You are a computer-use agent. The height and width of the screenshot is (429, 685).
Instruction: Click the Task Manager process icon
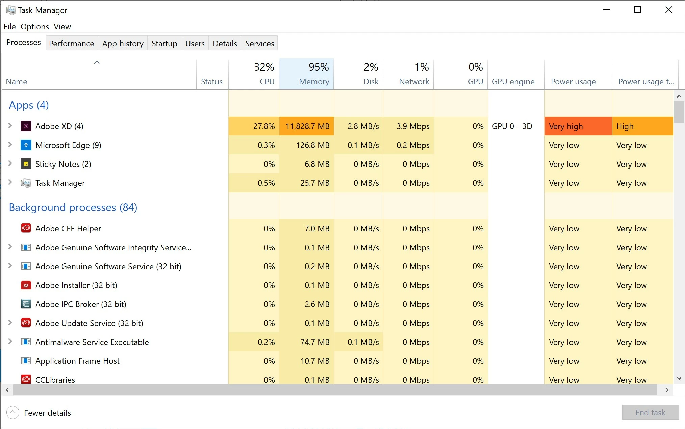click(26, 183)
